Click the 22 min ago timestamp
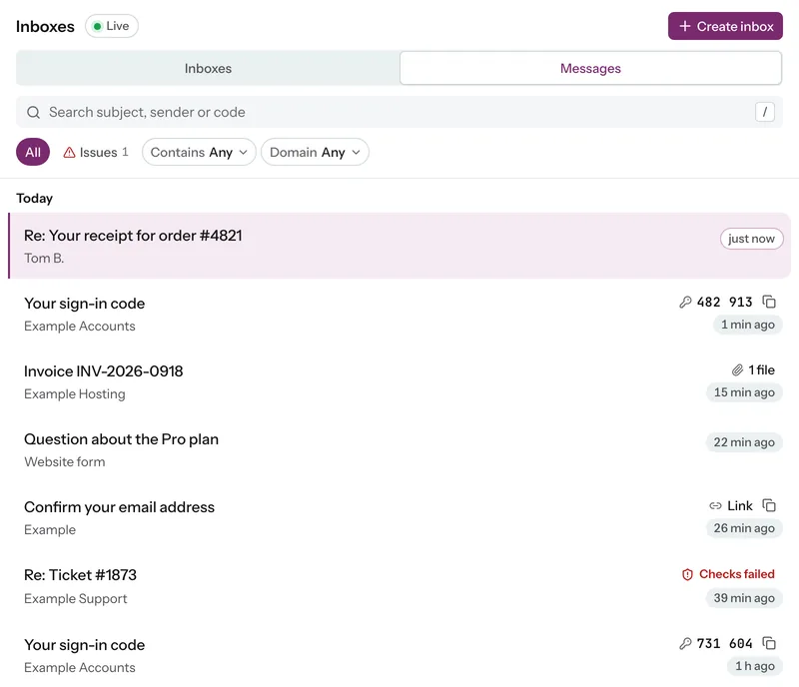The width and height of the screenshot is (799, 687). [x=744, y=442]
